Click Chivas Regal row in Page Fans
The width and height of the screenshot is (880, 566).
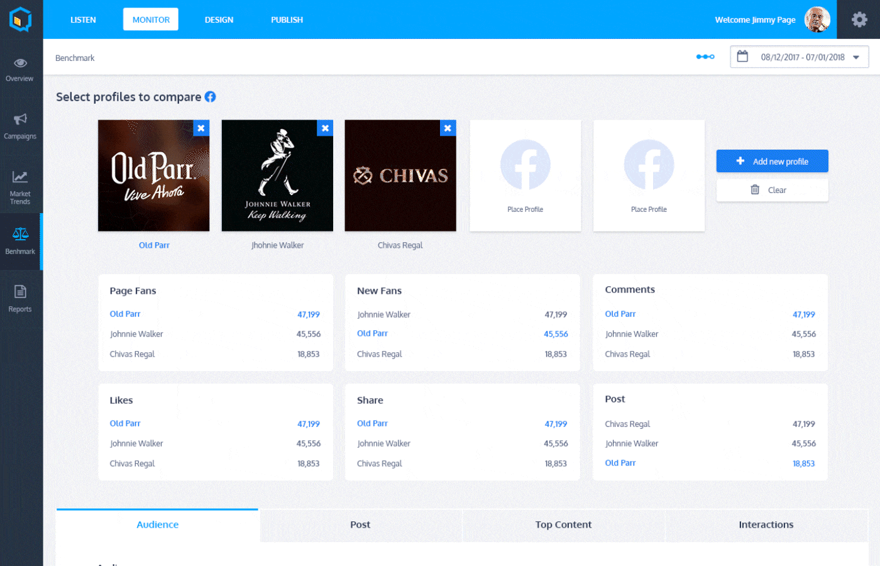pyautogui.click(x=215, y=354)
